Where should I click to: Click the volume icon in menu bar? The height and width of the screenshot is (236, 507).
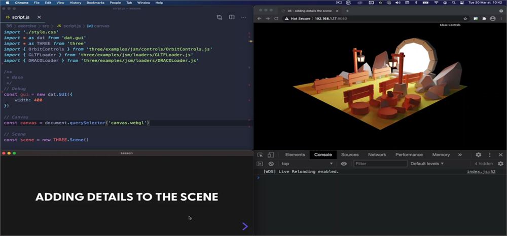click(397, 3)
